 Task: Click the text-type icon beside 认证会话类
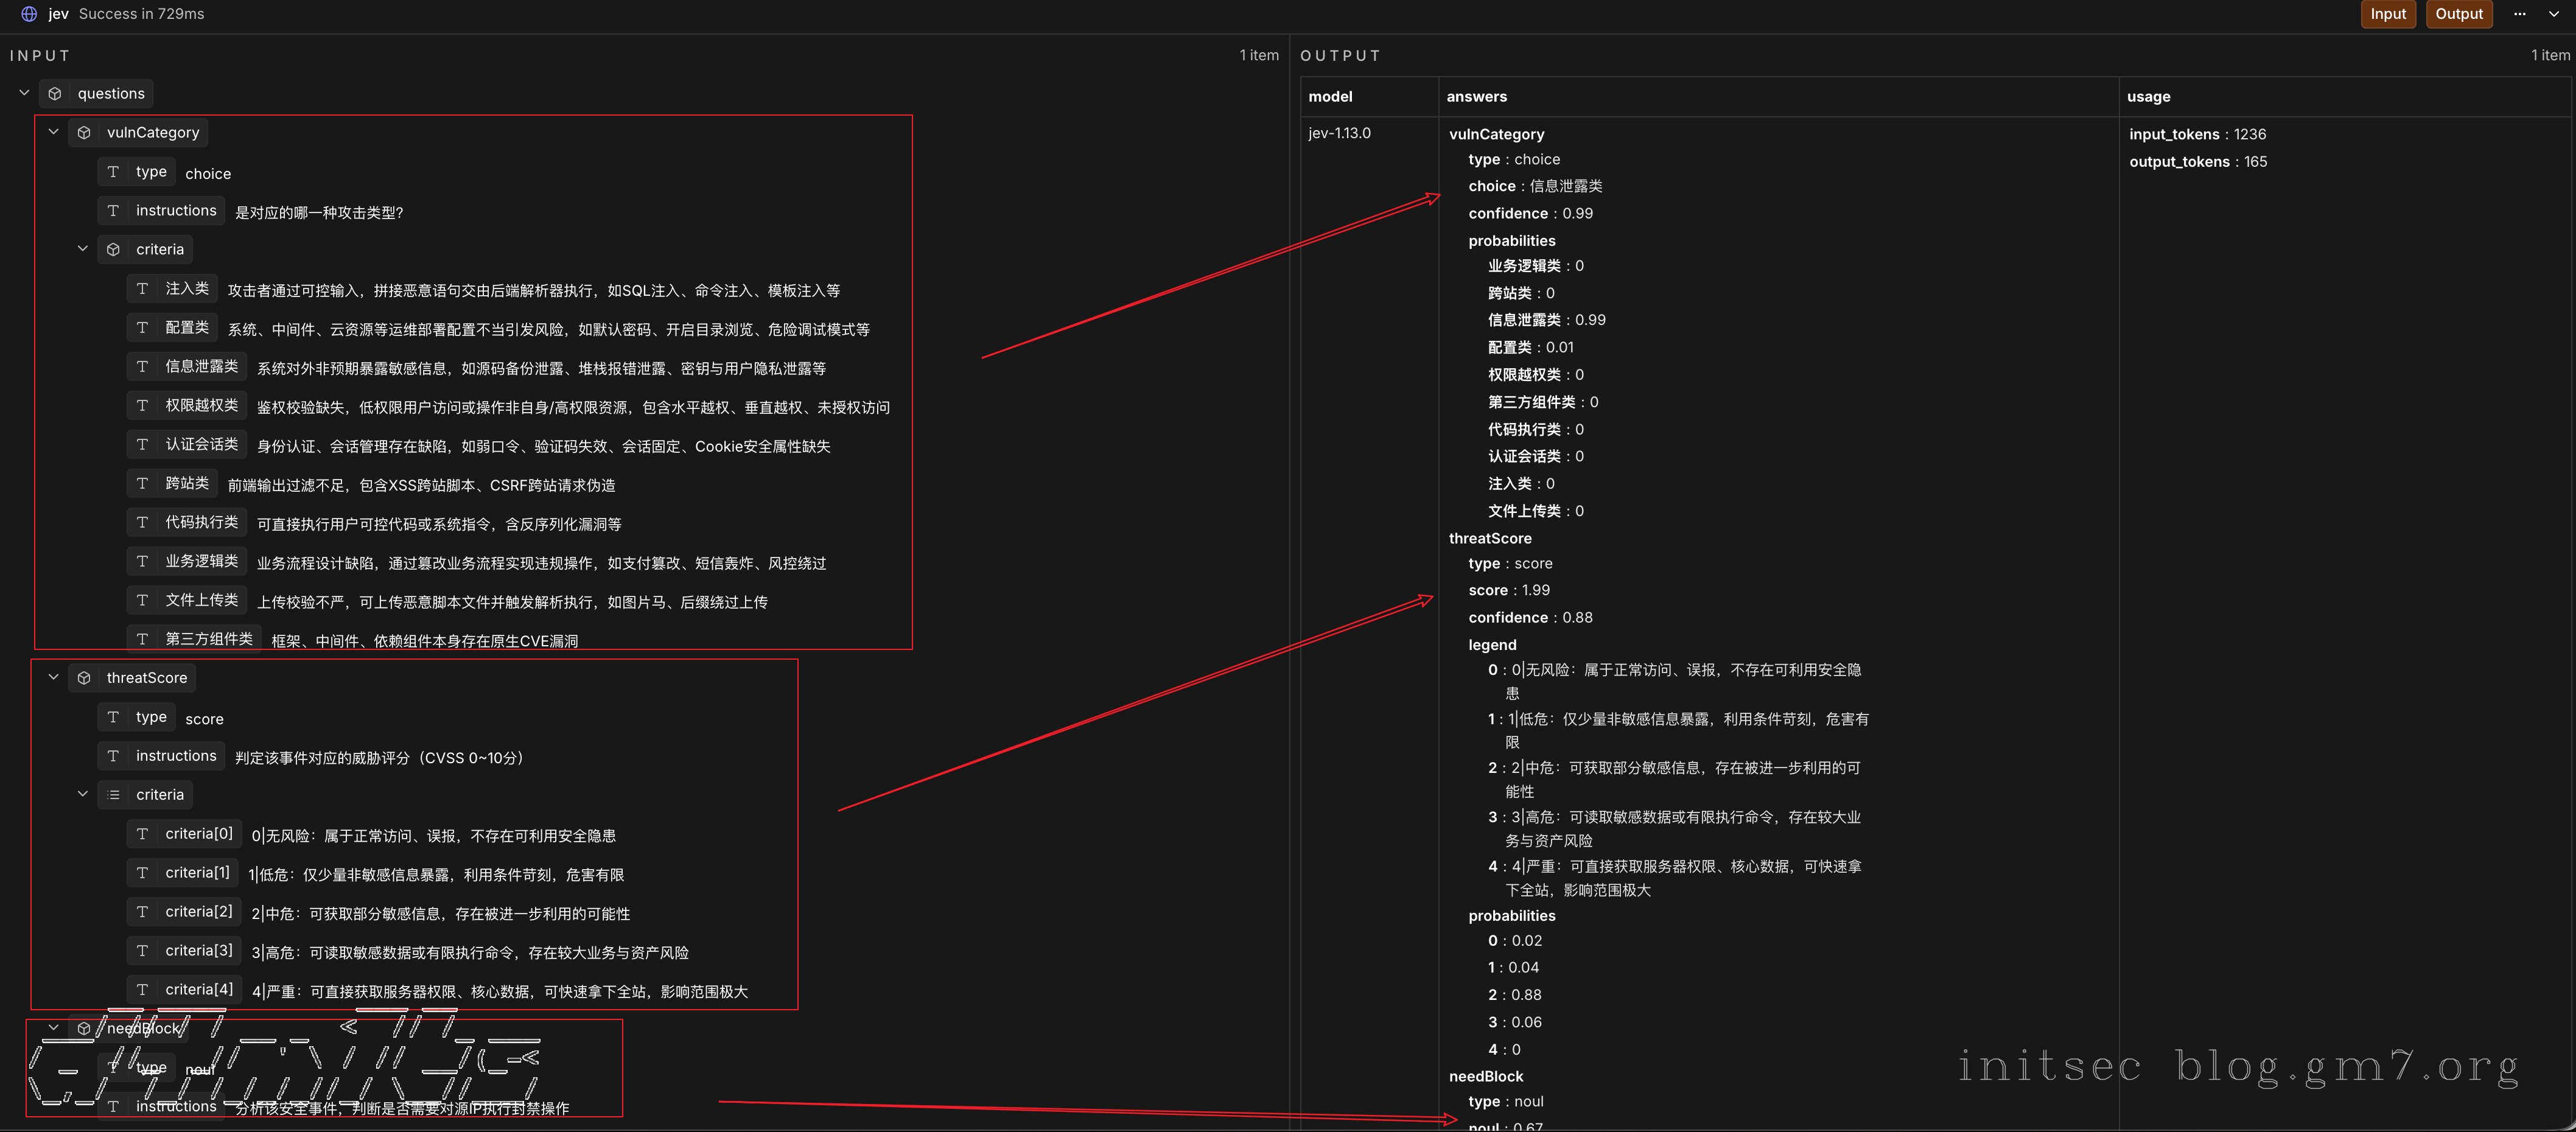(142, 444)
